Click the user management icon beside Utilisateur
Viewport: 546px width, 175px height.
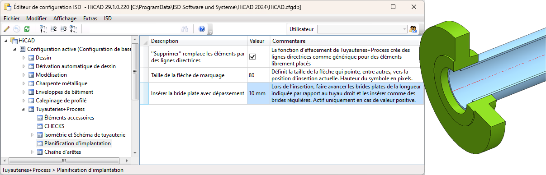pos(413,29)
